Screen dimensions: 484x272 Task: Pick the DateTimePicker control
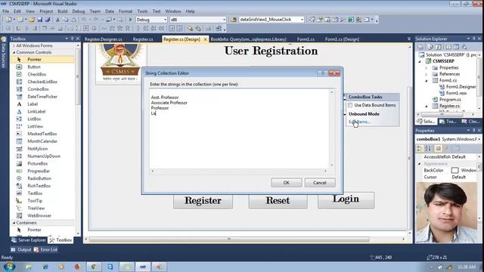(x=42, y=97)
